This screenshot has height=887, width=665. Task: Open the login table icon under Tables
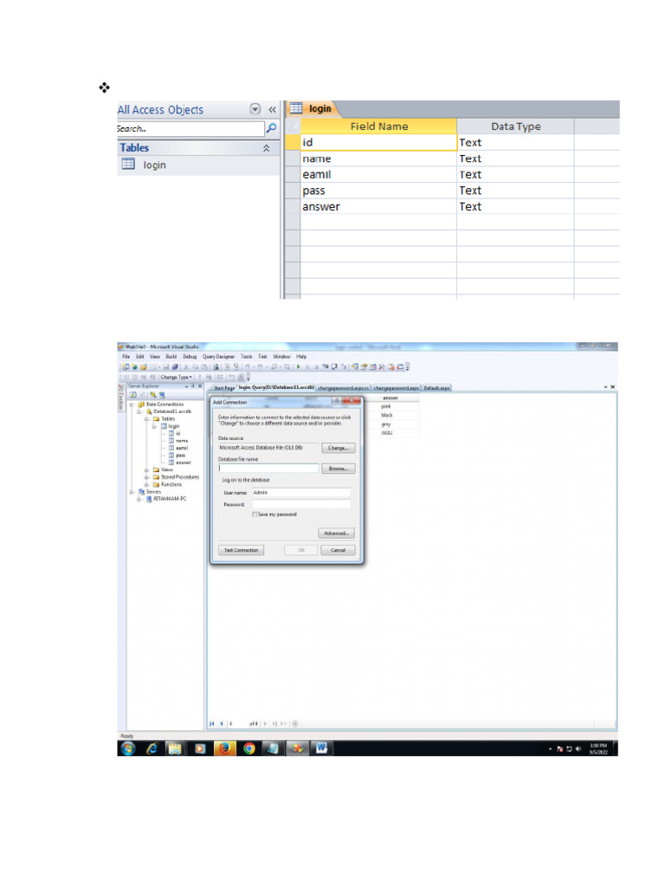point(128,165)
